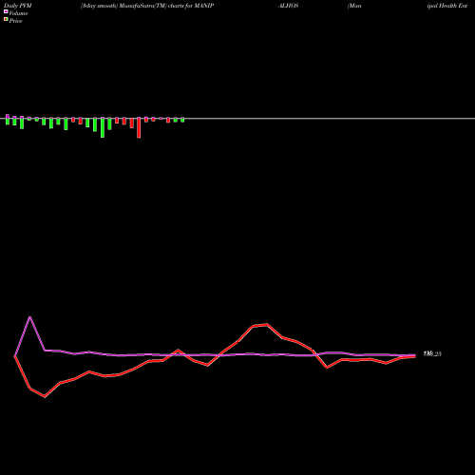Click the price value label at line end
The image size is (475, 475).
(x=432, y=353)
